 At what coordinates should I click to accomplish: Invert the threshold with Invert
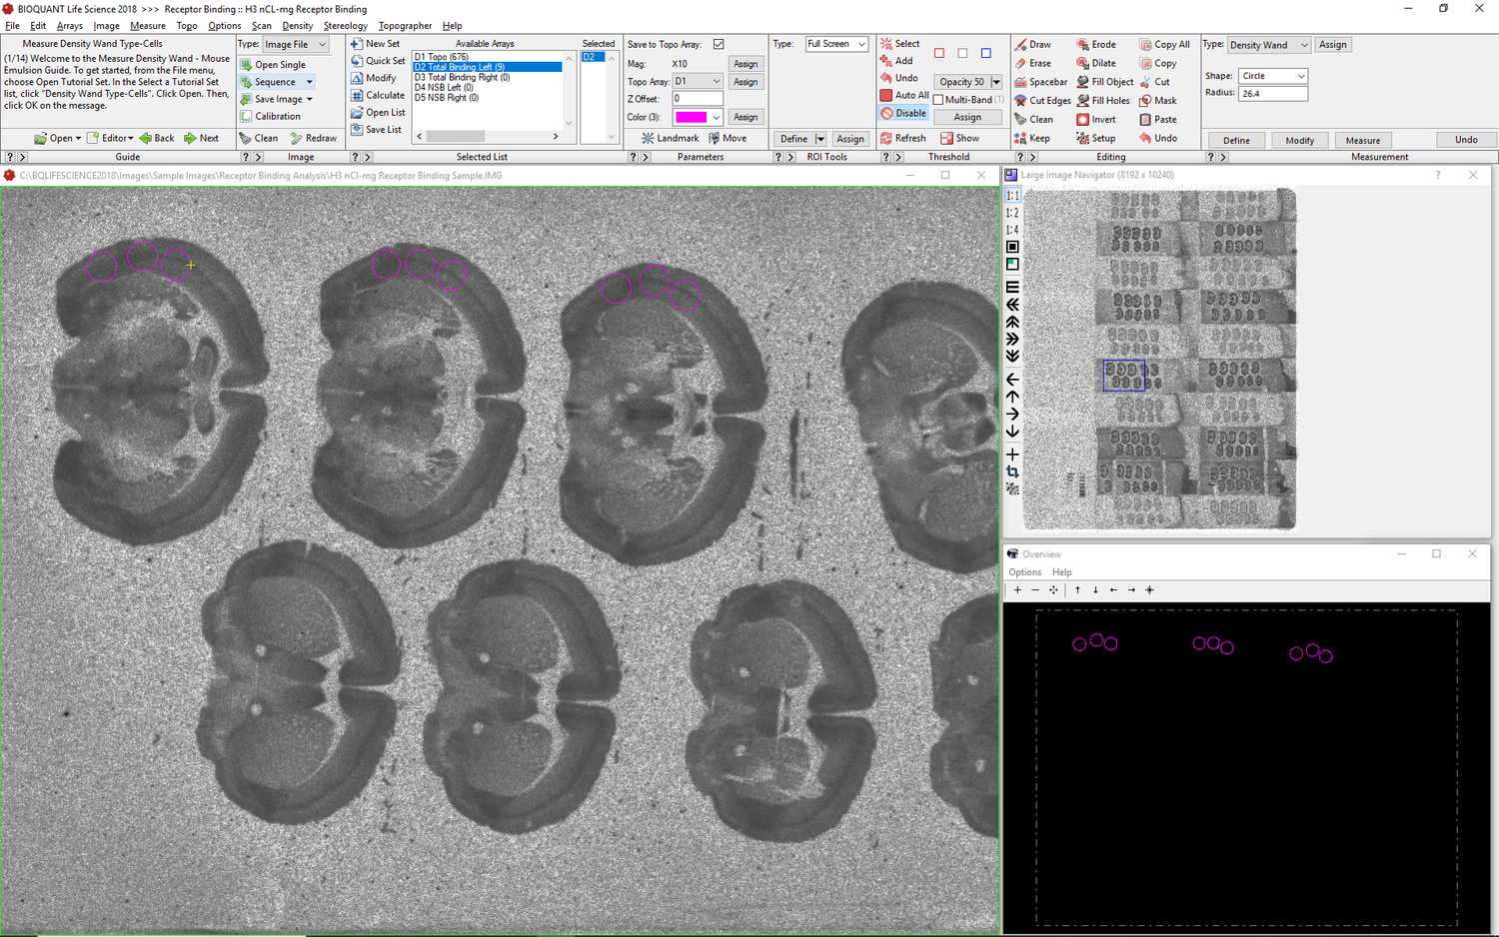click(x=1096, y=120)
